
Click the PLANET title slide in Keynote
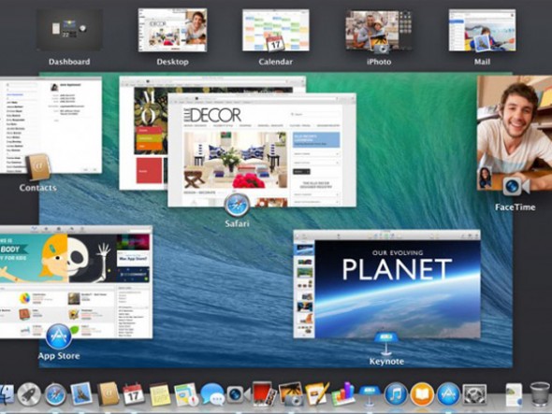(x=398, y=289)
